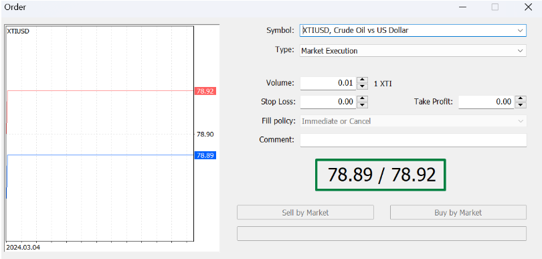
Task: Click the Comment text field
Action: click(413, 140)
